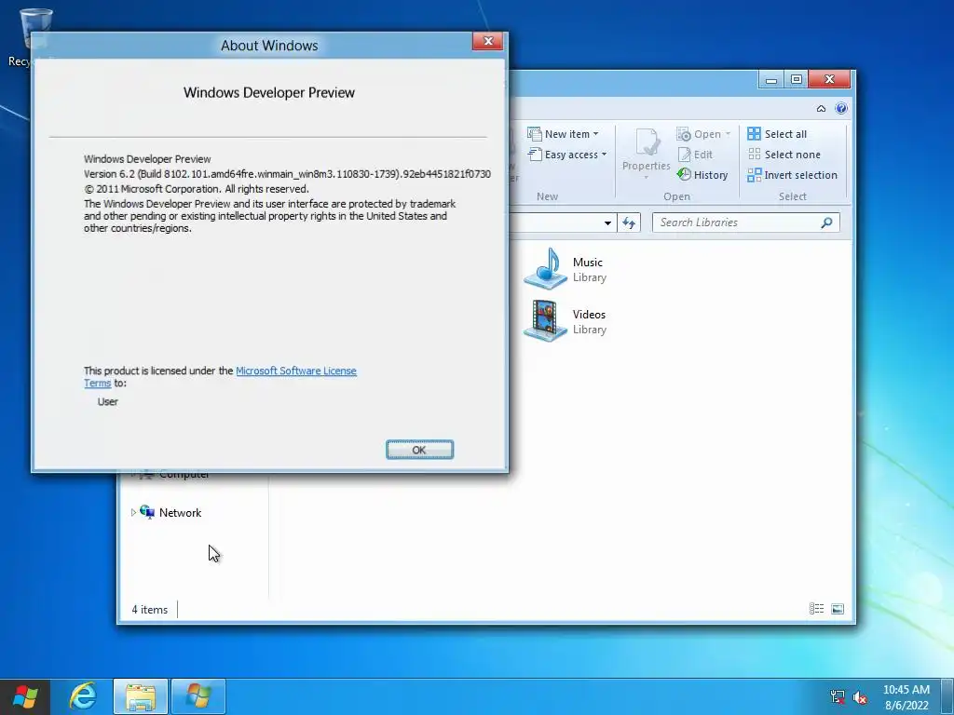Click Select none in ribbon
954x715 pixels.
click(784, 155)
